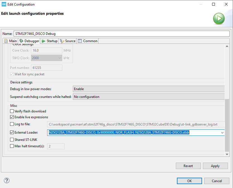Screen dimensions: 233x188
Task: Click the Core Clock value field
Action: [47, 50]
